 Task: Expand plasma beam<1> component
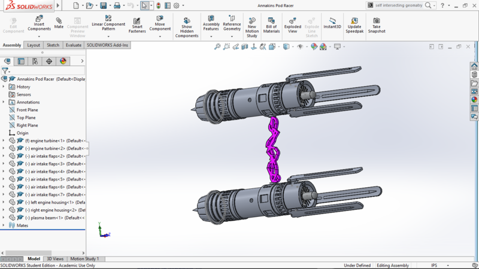(4, 218)
